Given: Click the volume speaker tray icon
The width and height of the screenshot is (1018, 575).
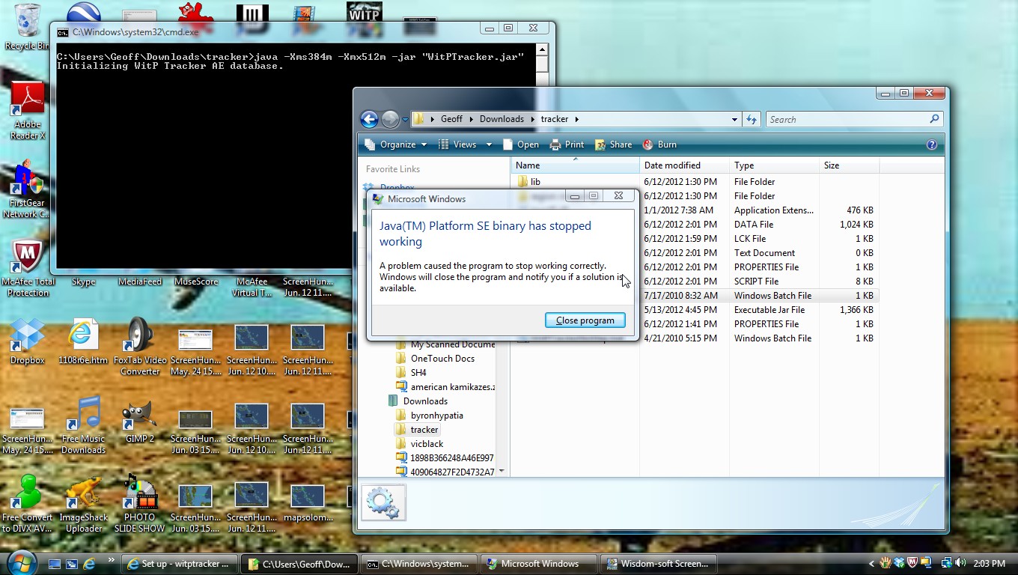Looking at the screenshot, I should click(960, 563).
